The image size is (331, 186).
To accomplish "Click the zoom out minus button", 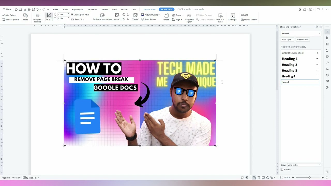I will pyautogui.click(x=293, y=178).
